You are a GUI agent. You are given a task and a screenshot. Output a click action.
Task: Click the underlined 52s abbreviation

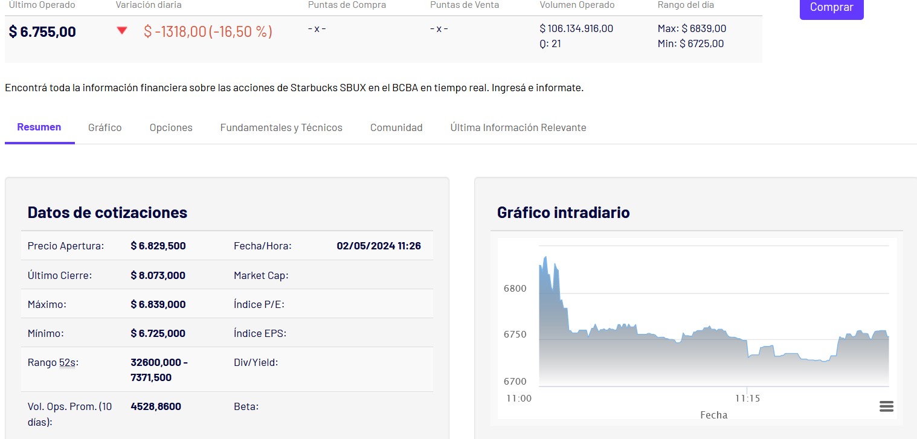point(68,363)
